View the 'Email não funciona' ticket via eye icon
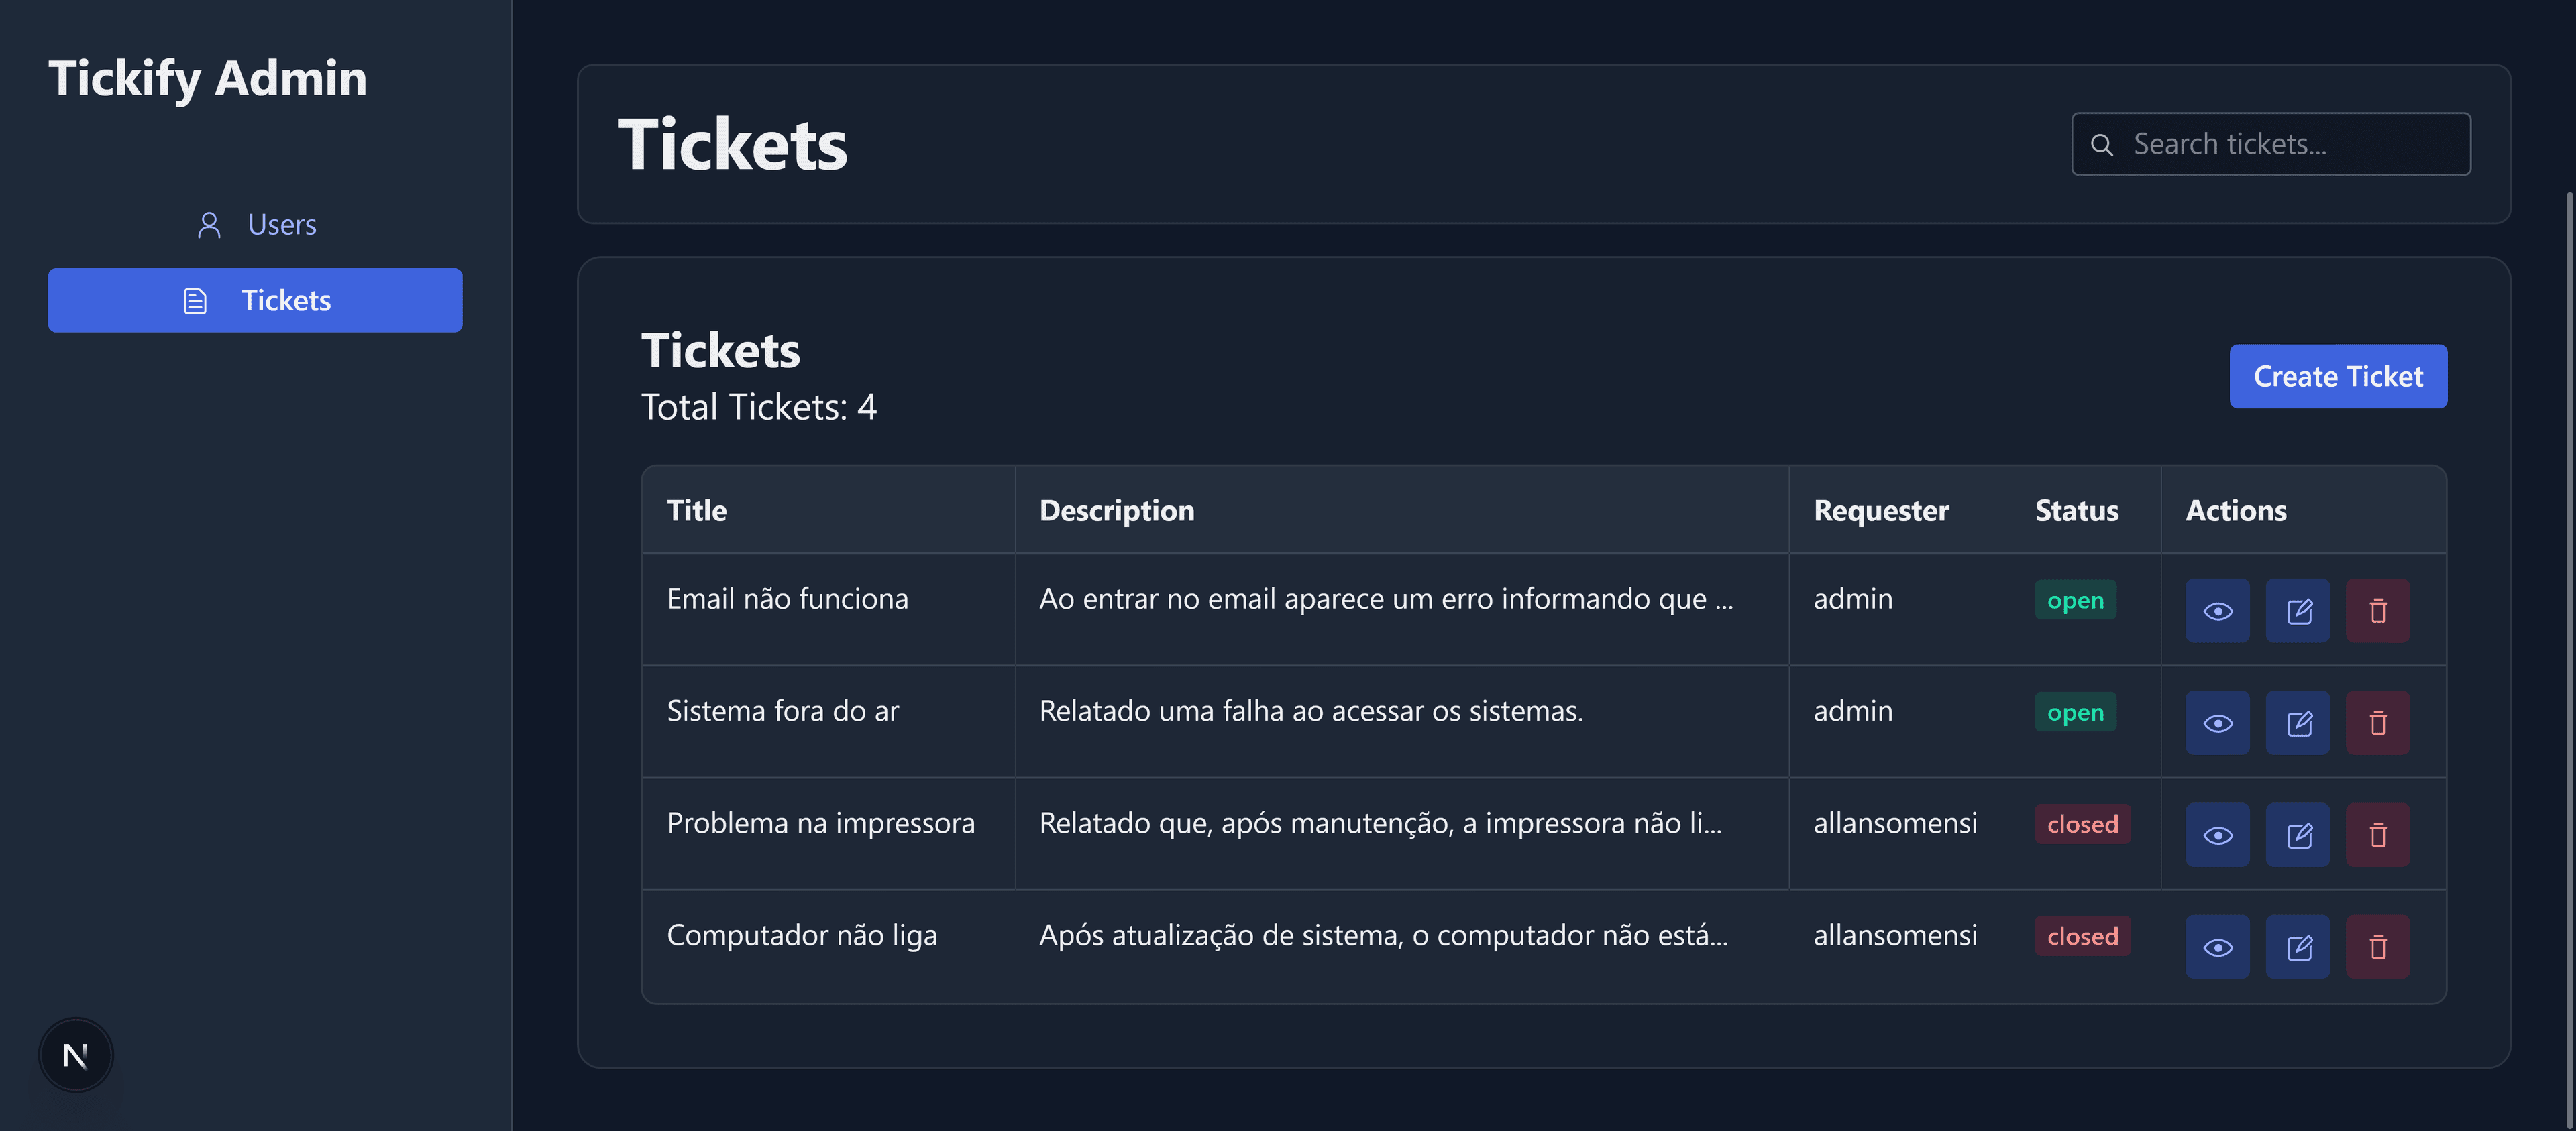This screenshot has height=1131, width=2576. click(2217, 611)
